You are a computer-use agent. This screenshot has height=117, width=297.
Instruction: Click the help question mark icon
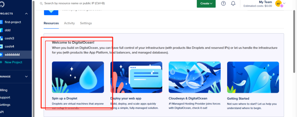pos(223,3)
